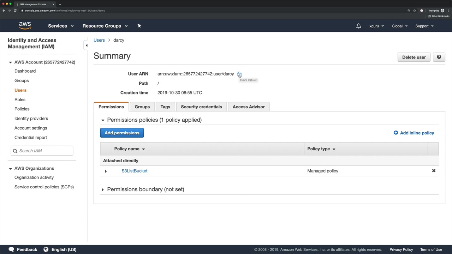Click the Search IAM input field
The image size is (452, 254).
click(x=45, y=151)
